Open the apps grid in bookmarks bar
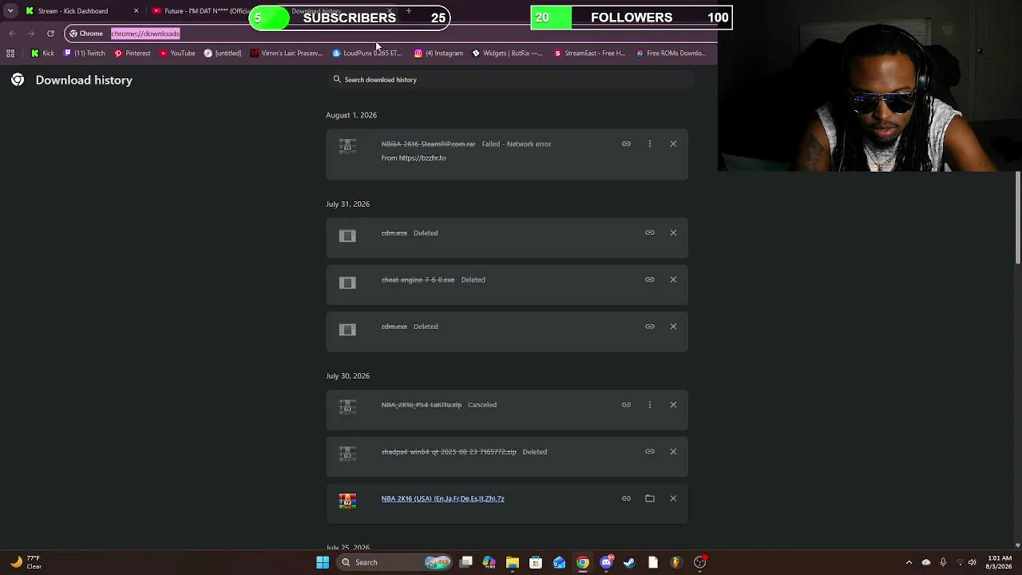The width and height of the screenshot is (1022, 575). [10, 54]
